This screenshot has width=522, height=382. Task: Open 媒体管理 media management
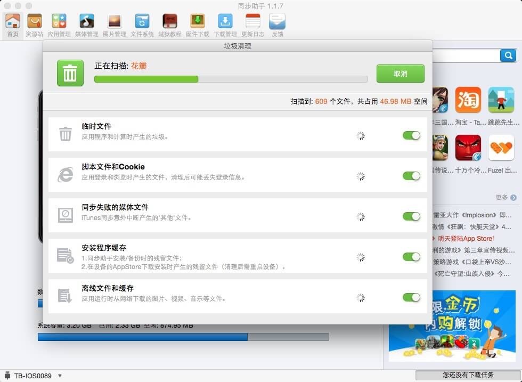86,25
